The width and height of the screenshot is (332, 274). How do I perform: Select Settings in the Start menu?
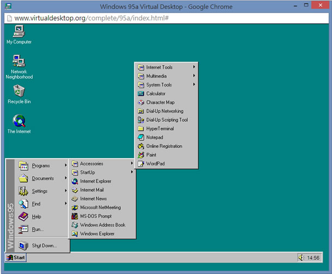pos(42,191)
